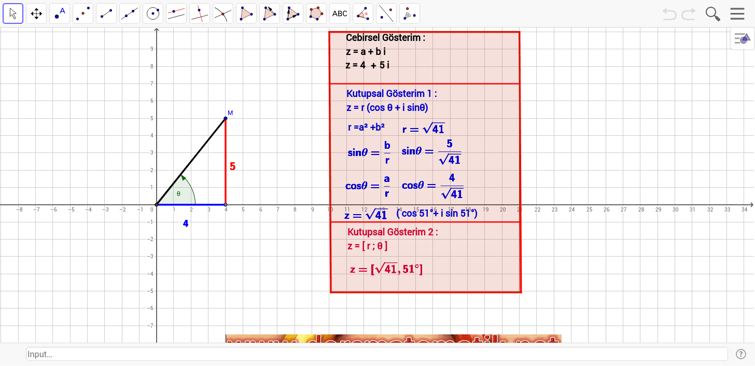Select the Rotate around Point tool
The height and width of the screenshot is (366, 755).
(x=410, y=13)
